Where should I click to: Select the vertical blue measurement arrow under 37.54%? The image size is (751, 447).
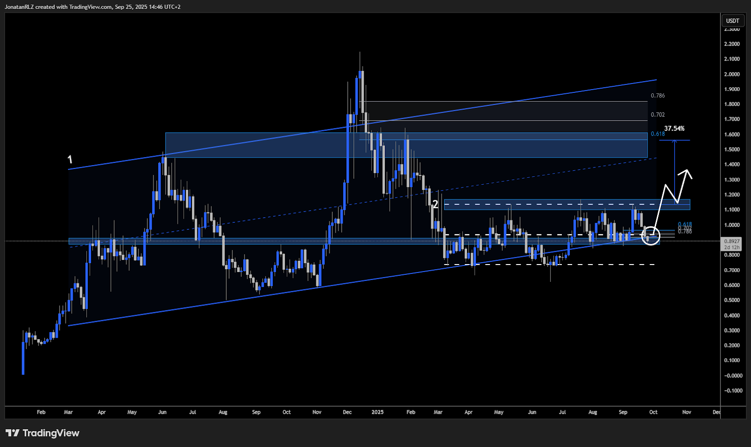pyautogui.click(x=674, y=171)
